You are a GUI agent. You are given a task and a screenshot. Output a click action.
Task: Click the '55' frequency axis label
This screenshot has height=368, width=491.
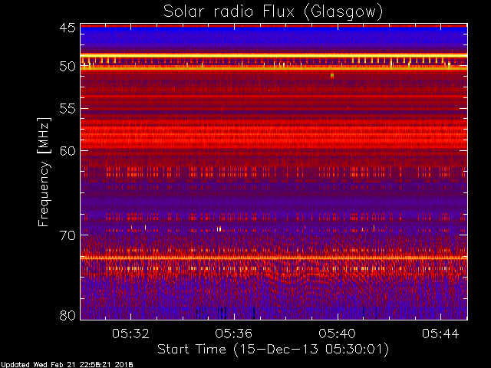[x=68, y=109]
